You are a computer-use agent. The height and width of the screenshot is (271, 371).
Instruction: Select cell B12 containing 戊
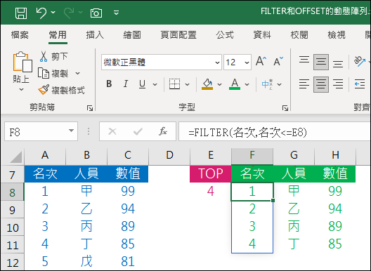pos(86,262)
